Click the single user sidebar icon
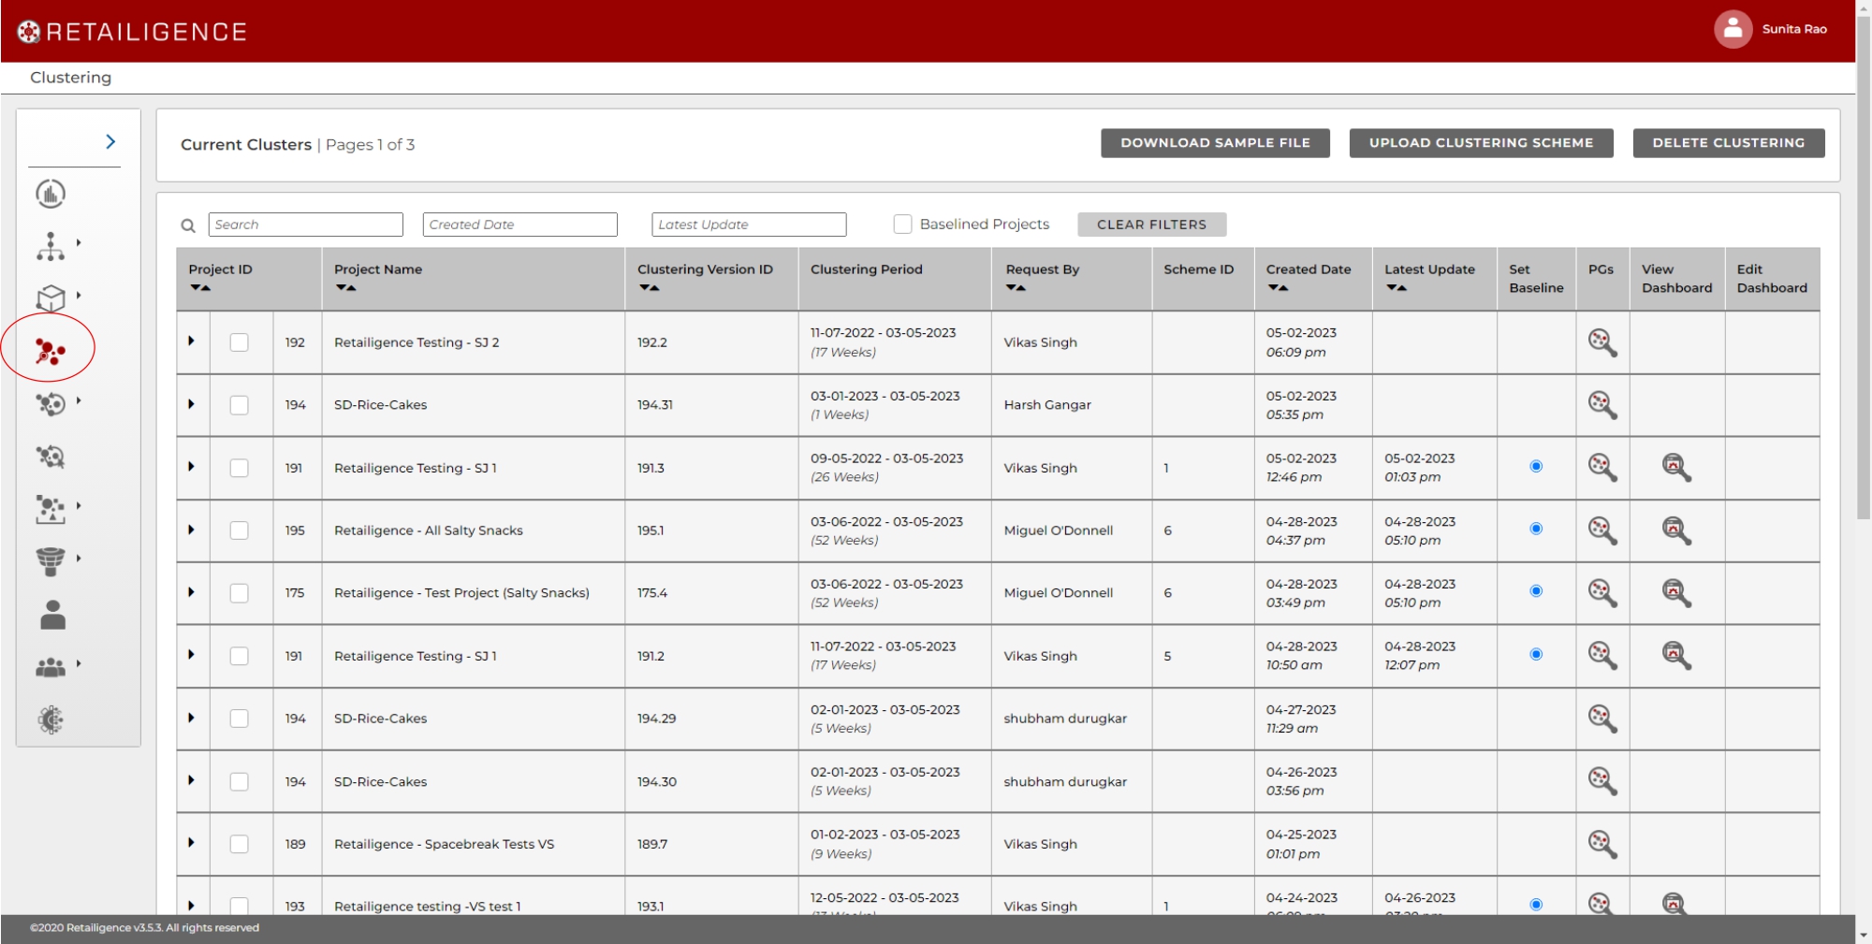The height and width of the screenshot is (944, 1872). point(52,615)
